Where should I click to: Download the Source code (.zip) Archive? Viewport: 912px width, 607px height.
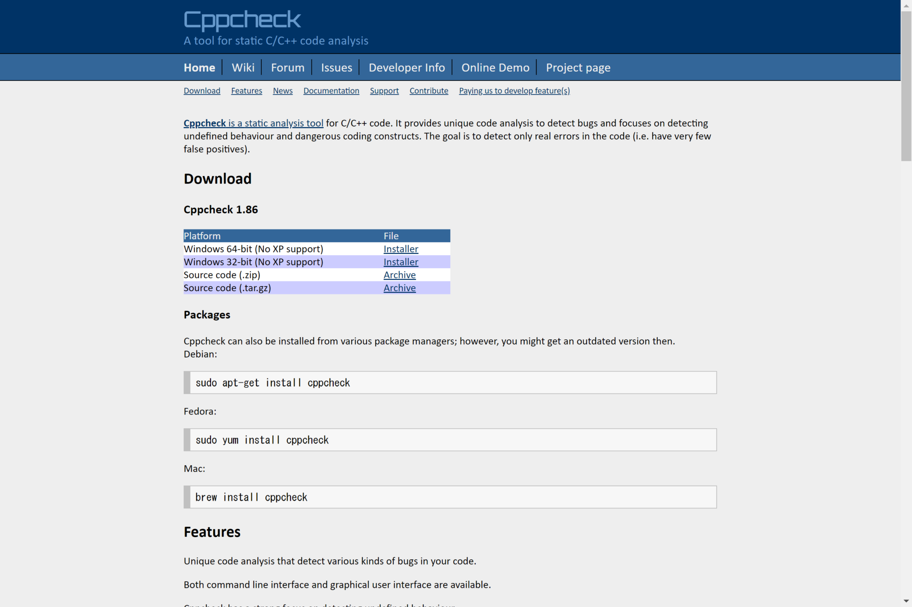pos(399,275)
